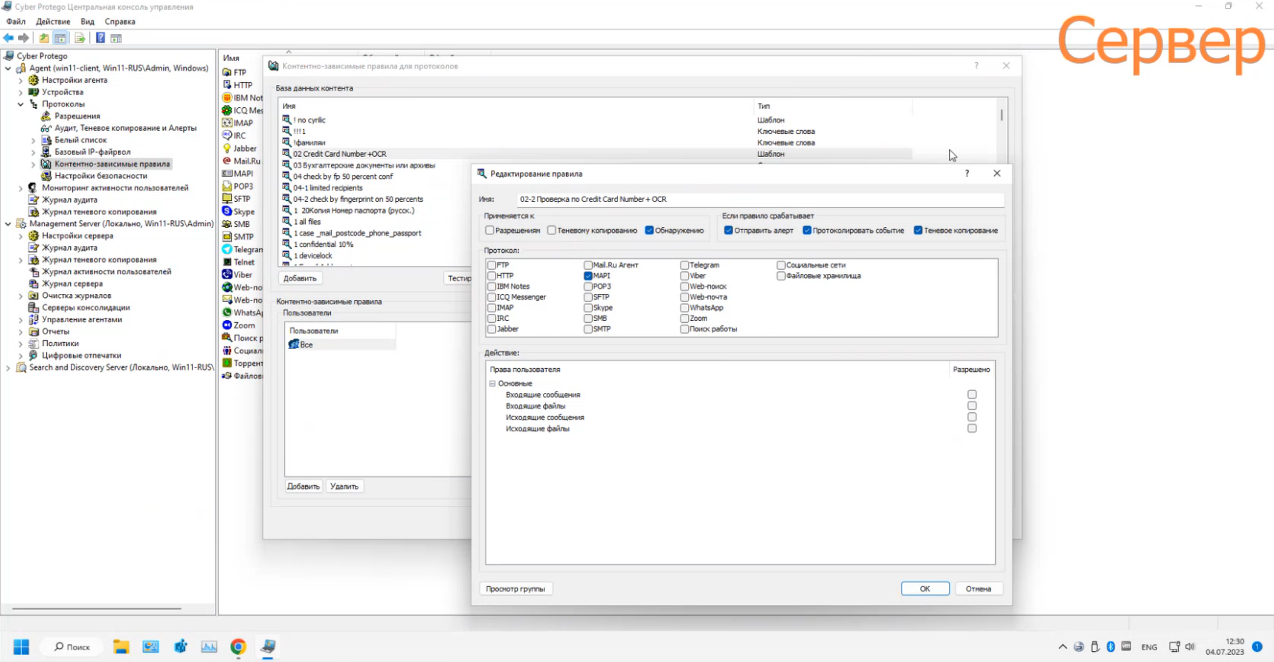Allow Исходящие файлы checkbox
Screen dimensions: 1274x662
tap(972, 429)
